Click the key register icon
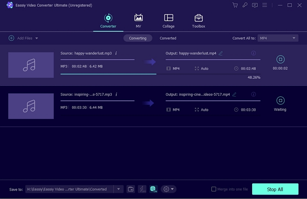 [245, 5]
